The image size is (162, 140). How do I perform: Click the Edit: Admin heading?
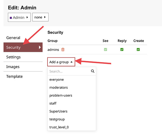(x=22, y=8)
